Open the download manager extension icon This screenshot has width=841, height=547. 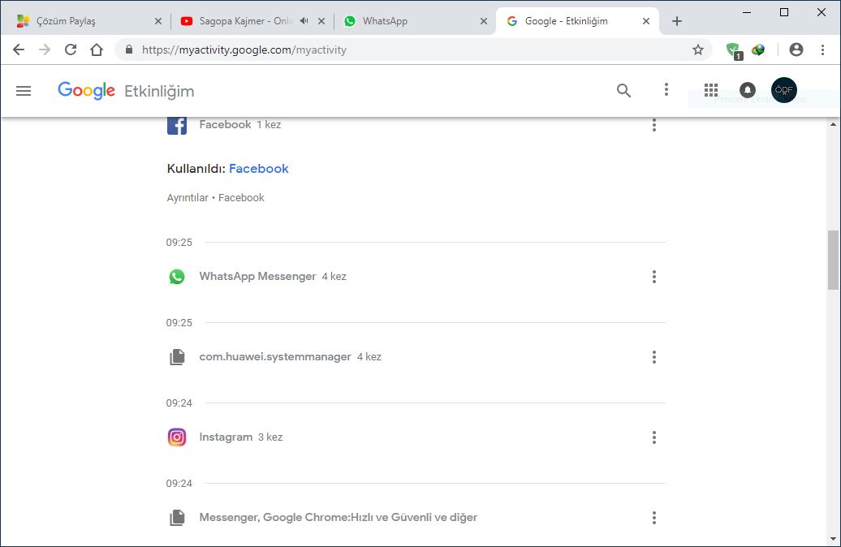pos(758,50)
